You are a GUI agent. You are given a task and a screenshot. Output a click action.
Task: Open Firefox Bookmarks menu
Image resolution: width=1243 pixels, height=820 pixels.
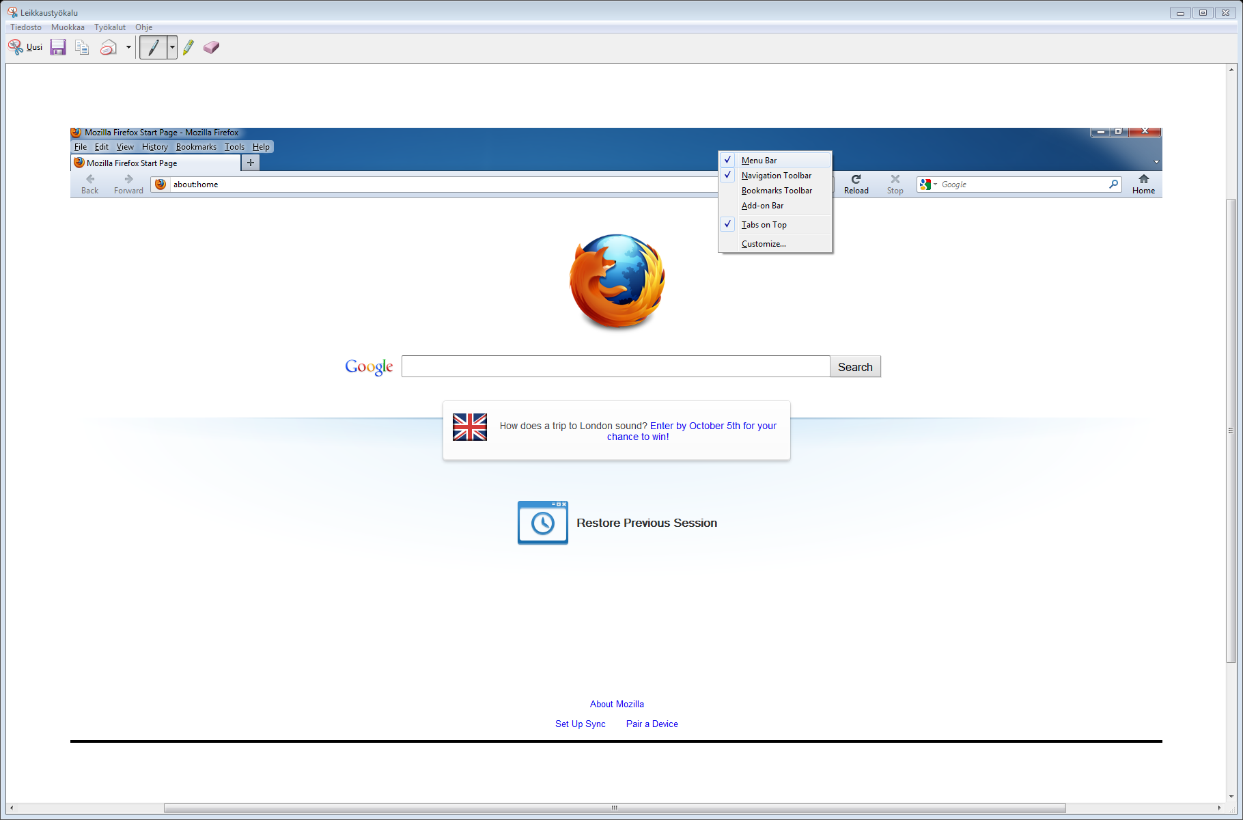[196, 147]
